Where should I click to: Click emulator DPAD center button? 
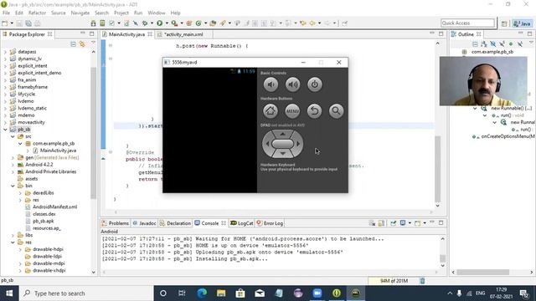pos(282,144)
